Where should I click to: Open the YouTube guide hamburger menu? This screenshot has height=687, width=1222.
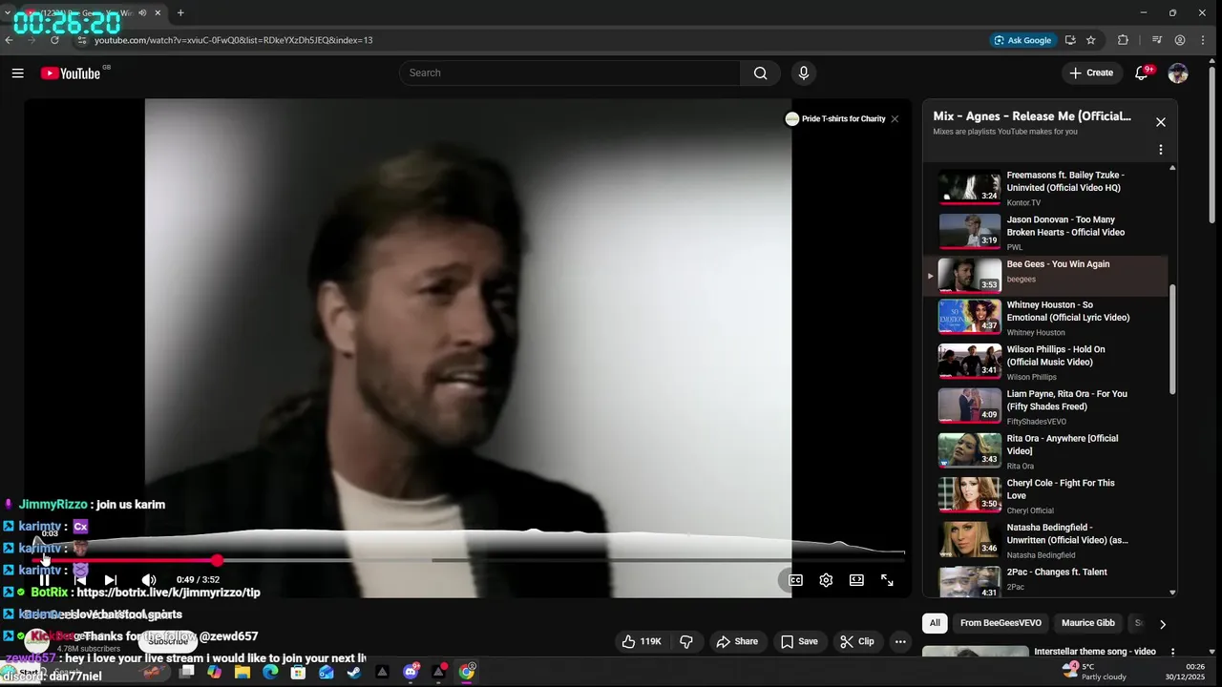point(17,73)
